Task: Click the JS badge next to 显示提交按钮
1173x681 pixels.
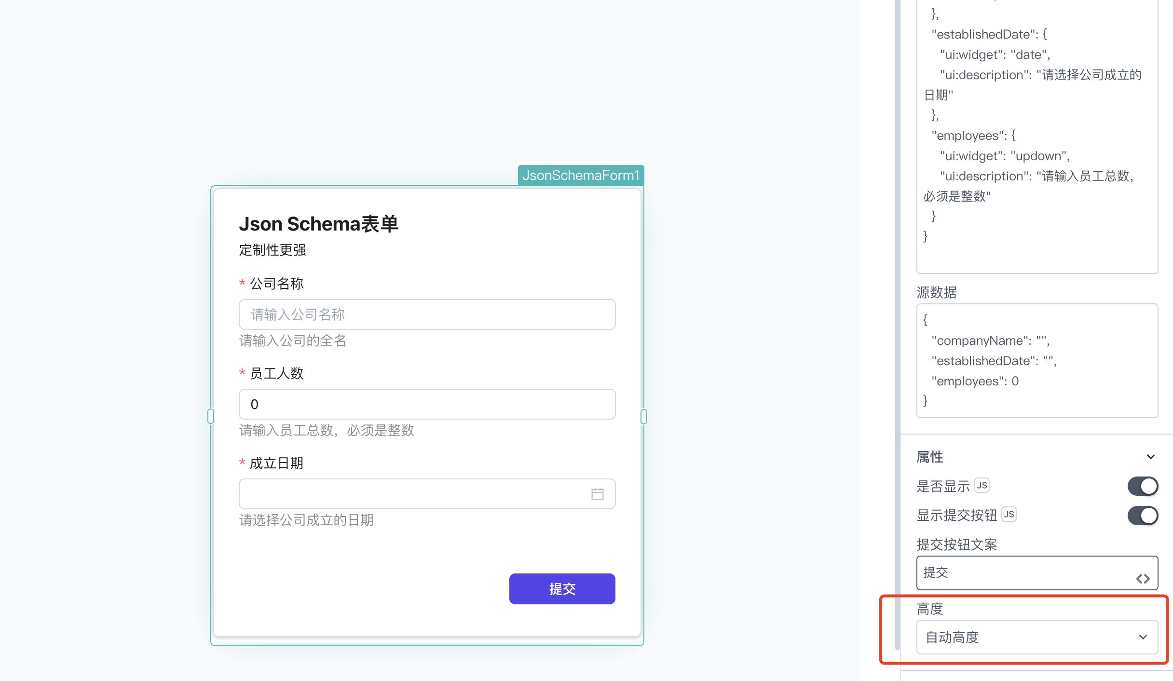Action: point(1009,514)
